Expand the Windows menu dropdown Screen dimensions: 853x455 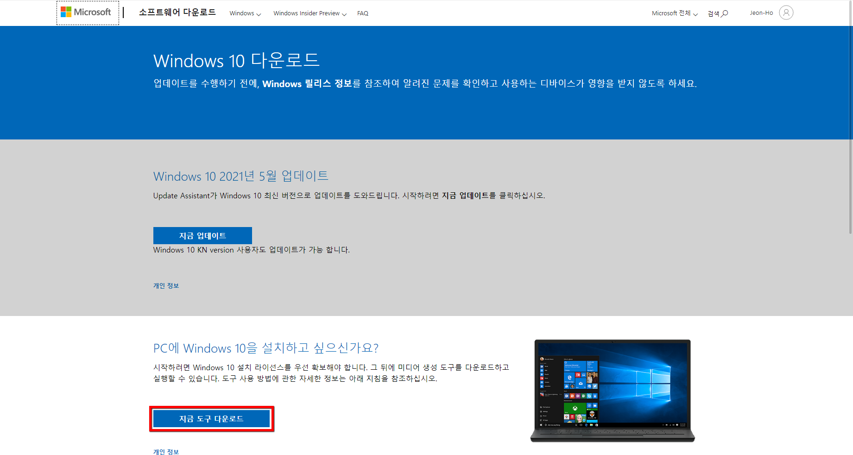point(245,13)
